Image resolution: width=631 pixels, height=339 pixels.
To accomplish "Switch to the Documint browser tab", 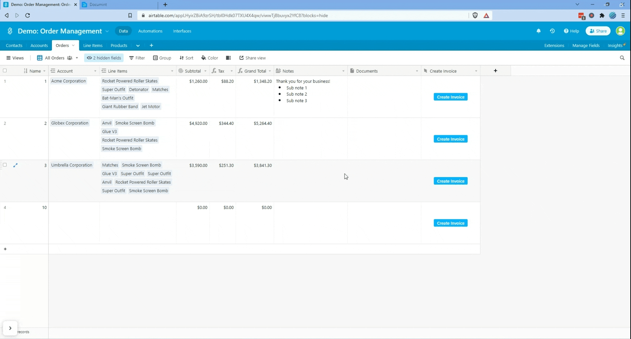I will [119, 4].
